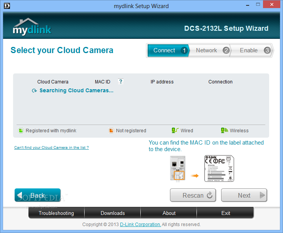The image size is (283, 233).
Task: Click the MAC ID location hint text
Action: pos(206,146)
